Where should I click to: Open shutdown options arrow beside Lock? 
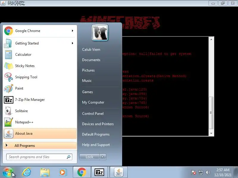103,157
